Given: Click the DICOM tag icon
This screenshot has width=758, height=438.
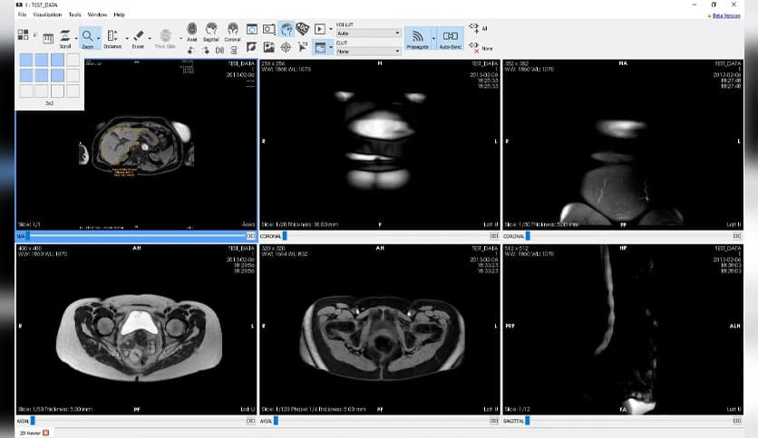Looking at the screenshot, I should [x=302, y=28].
